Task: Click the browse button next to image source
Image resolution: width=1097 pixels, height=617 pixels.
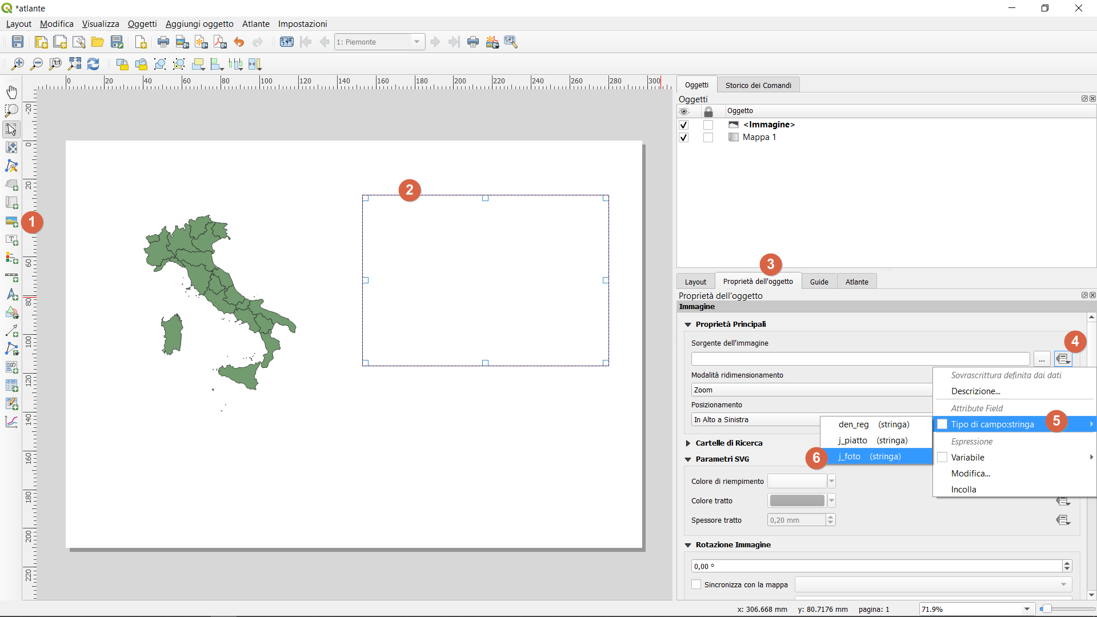Action: click(1042, 359)
